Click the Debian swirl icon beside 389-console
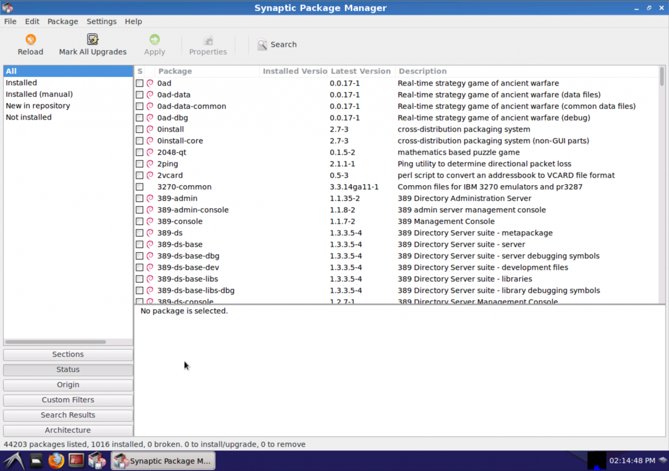 click(x=150, y=222)
